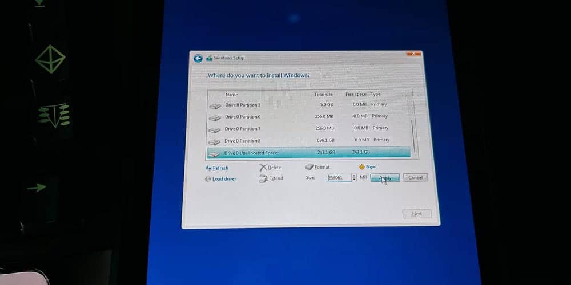
Task: Click the New star icon
Action: click(361, 167)
